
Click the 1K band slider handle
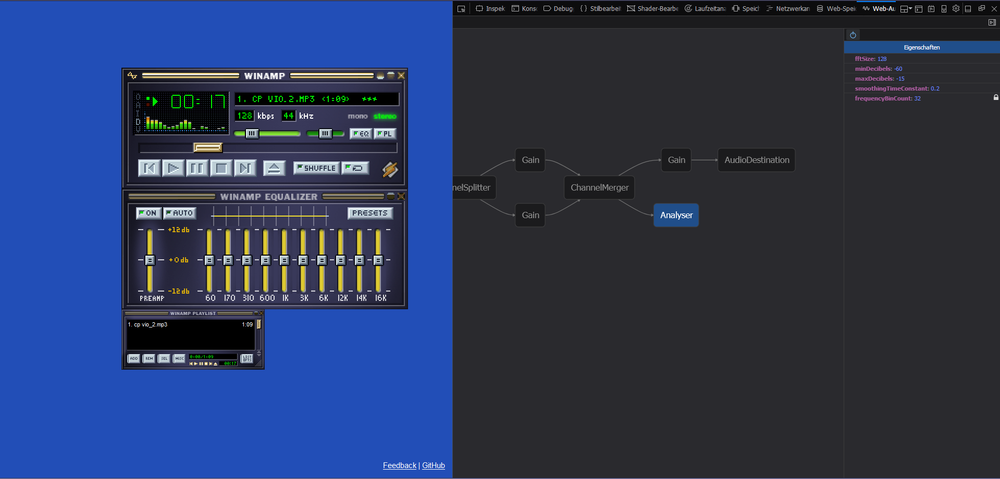point(285,260)
